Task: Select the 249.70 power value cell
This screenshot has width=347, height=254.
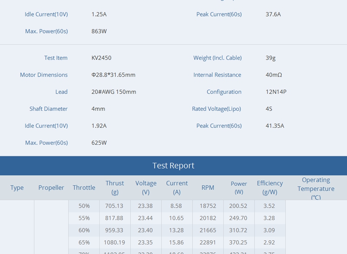Action: (239, 218)
